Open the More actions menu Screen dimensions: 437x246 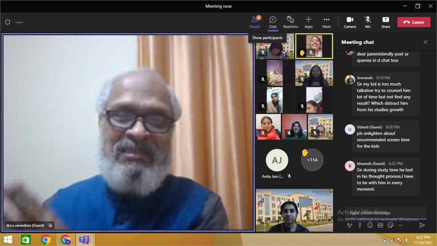click(326, 22)
